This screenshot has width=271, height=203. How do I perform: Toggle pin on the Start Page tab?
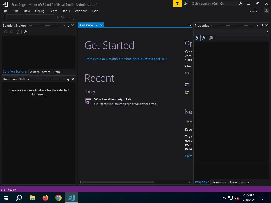click(96, 25)
